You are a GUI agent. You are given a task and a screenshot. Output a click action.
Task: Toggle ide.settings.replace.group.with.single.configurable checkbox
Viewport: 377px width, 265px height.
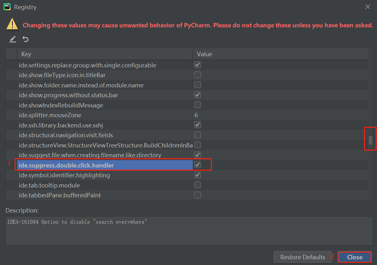[x=197, y=65]
